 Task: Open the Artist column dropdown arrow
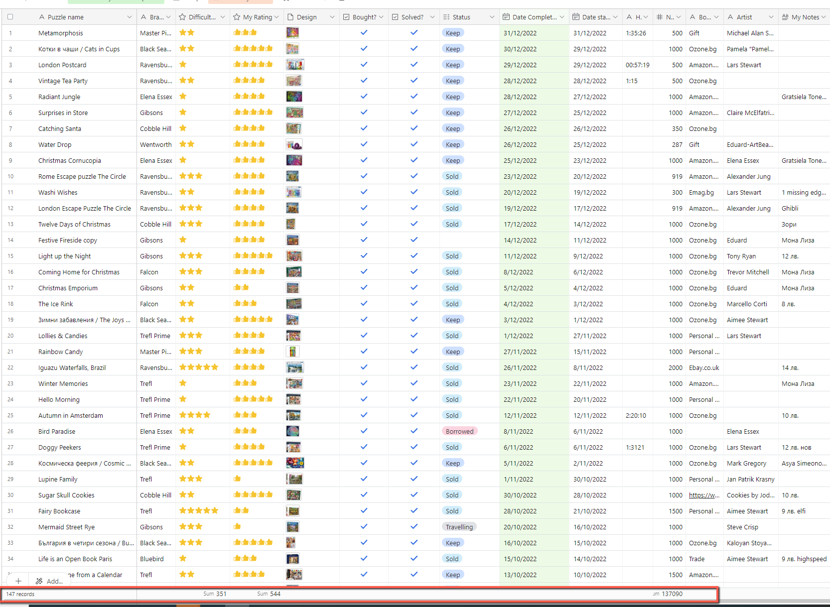point(771,17)
